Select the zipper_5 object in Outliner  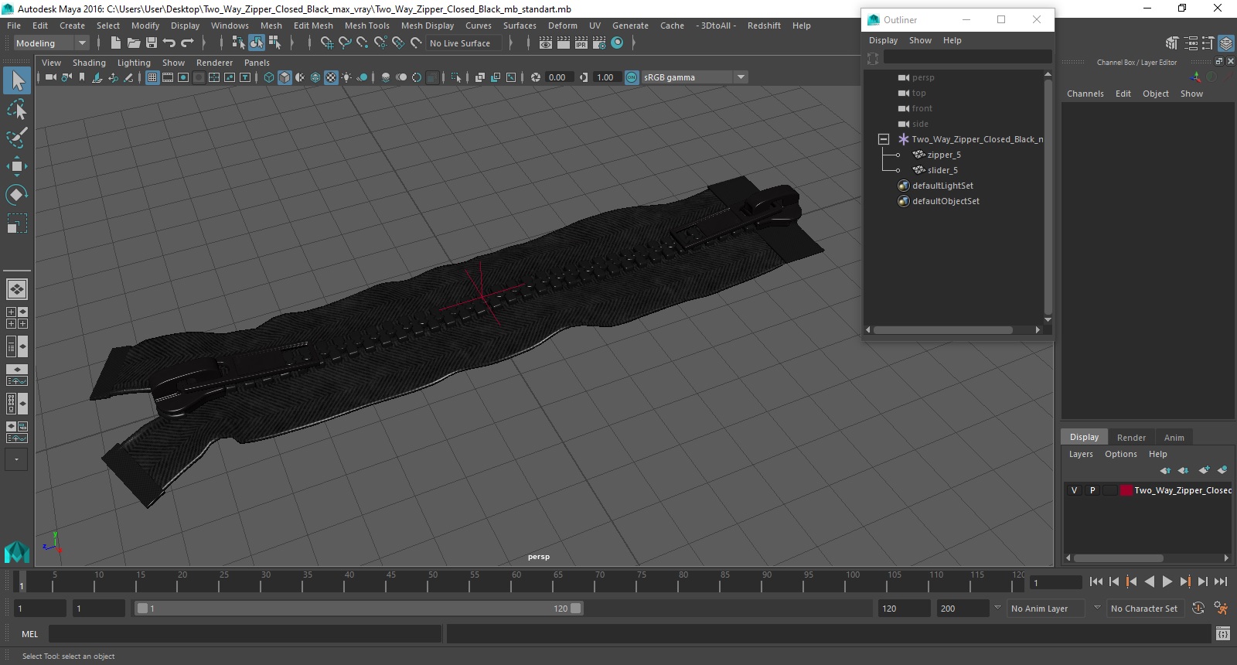944,155
